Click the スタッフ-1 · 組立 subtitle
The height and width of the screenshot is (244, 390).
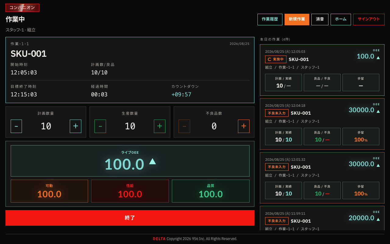tap(20, 30)
